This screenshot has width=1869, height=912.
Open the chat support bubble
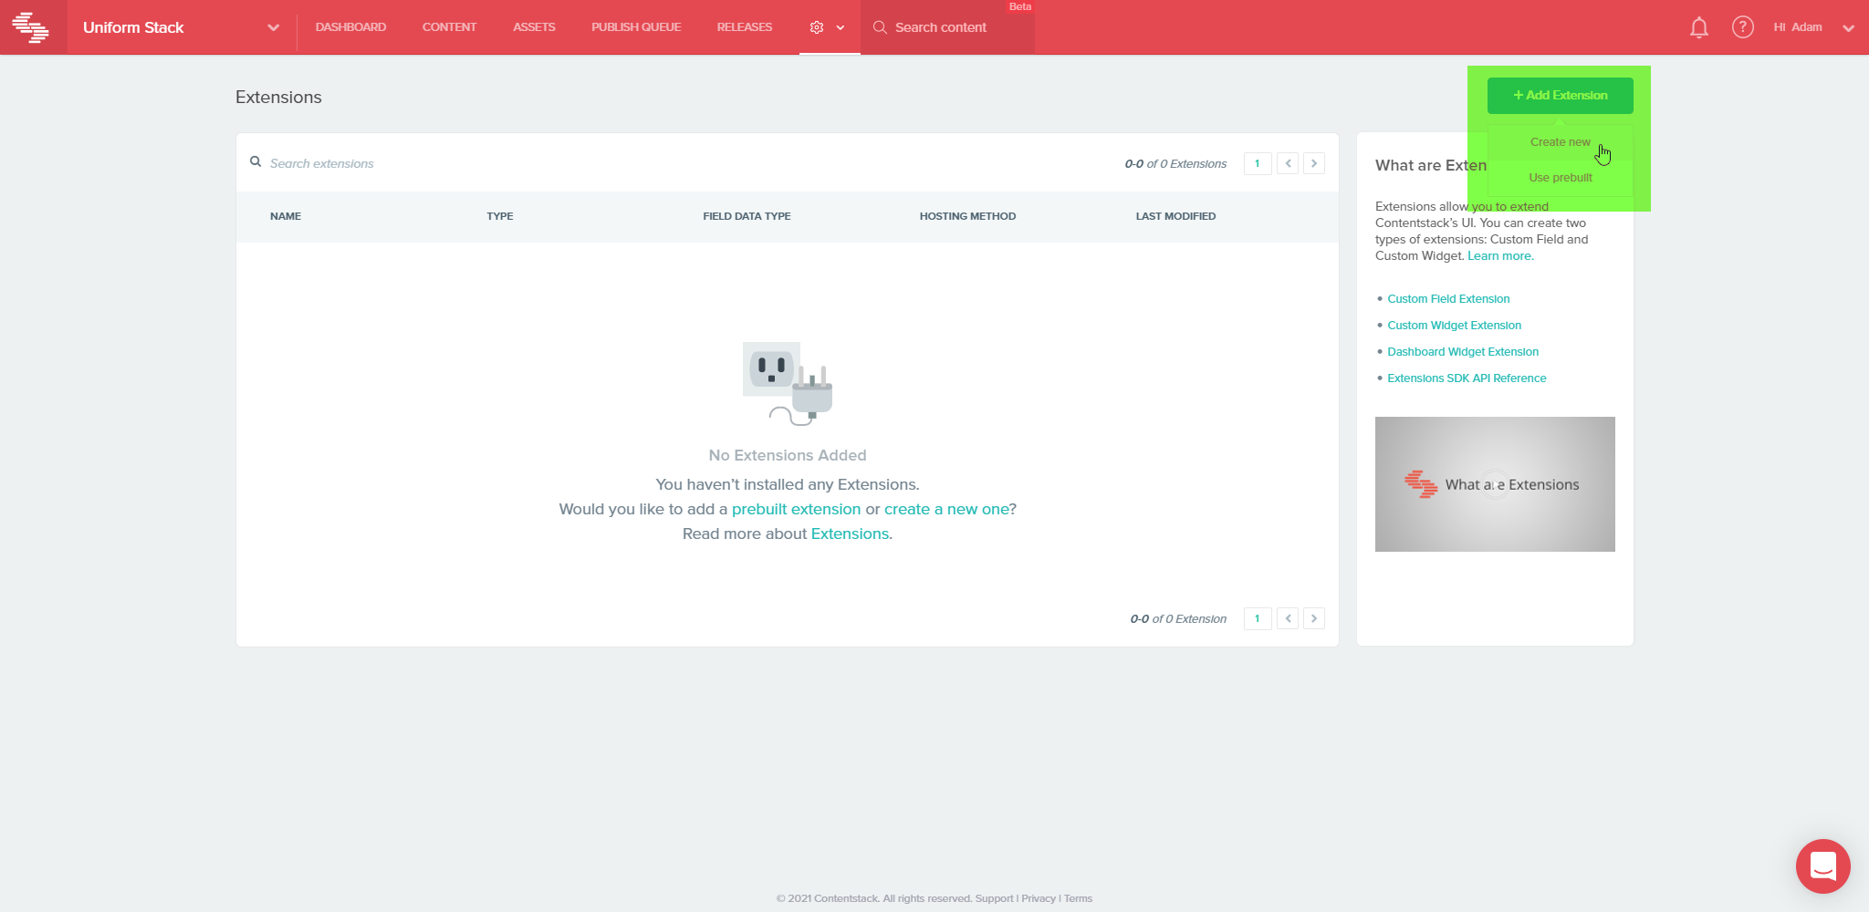click(x=1822, y=865)
